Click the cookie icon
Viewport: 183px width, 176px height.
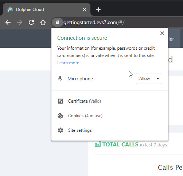coord(61,116)
